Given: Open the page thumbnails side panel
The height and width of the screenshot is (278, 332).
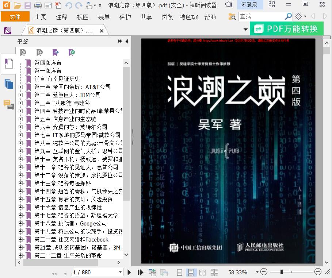Looking at the screenshot, I should point(9,84).
